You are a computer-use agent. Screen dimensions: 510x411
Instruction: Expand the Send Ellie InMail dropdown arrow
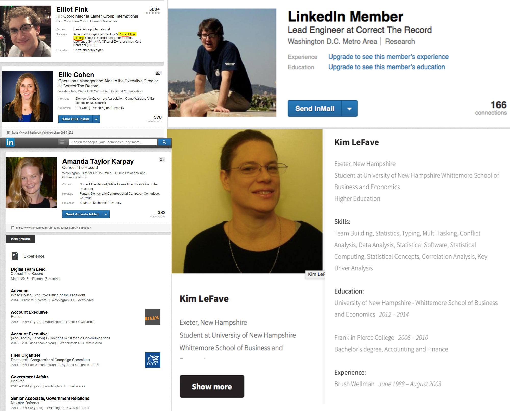(96, 119)
